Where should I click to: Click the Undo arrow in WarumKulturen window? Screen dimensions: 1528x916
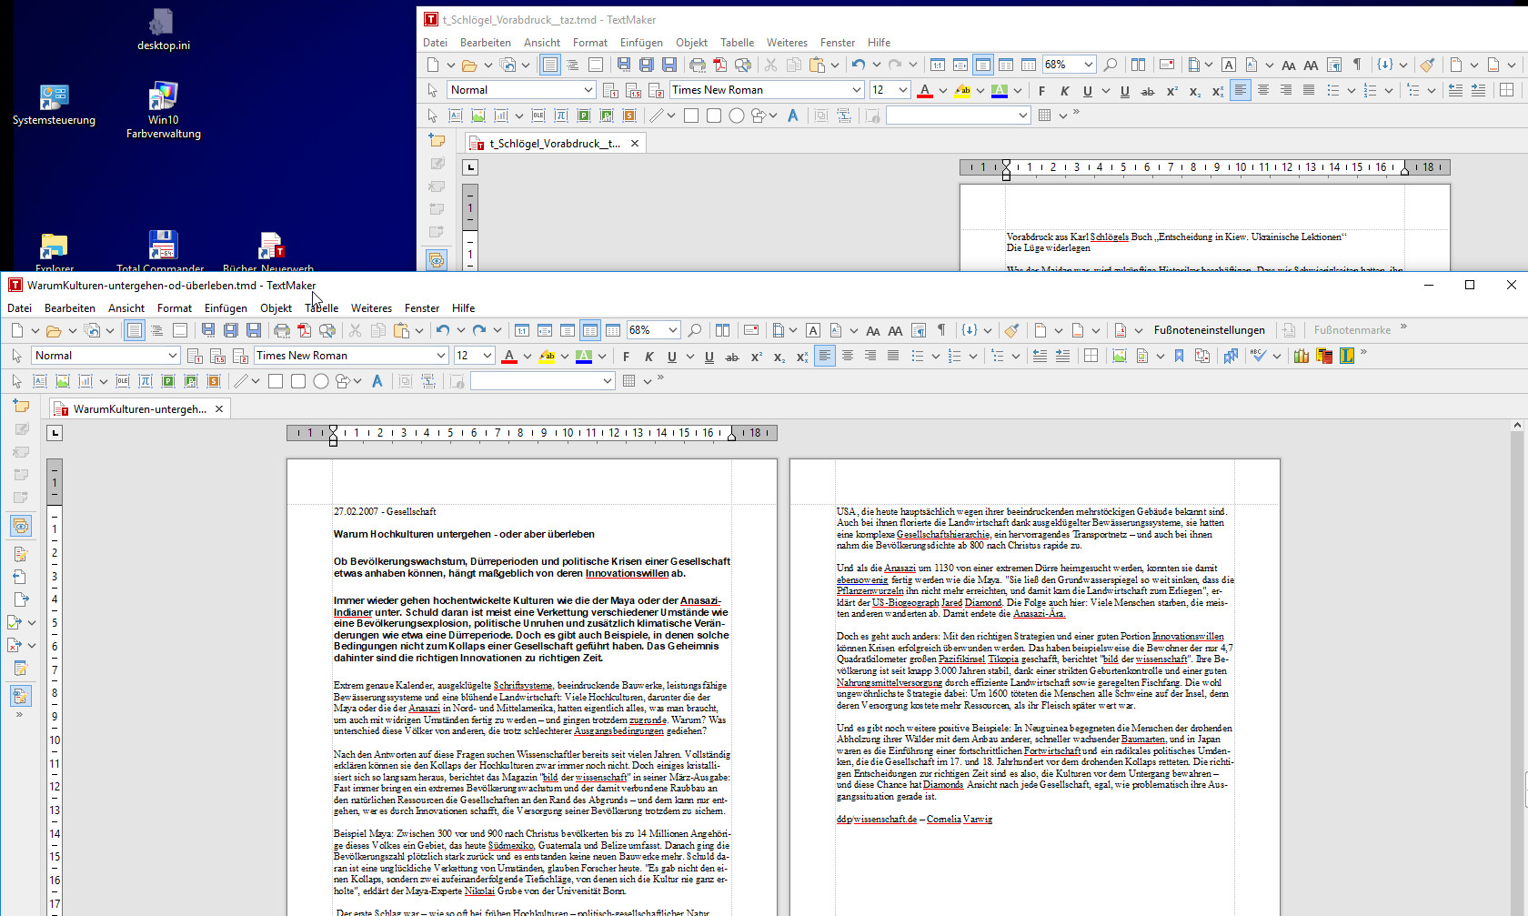pos(443,330)
